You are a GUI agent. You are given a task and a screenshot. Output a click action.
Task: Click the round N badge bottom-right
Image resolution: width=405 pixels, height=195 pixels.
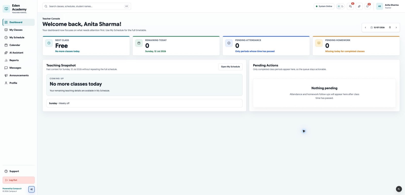click(399, 189)
